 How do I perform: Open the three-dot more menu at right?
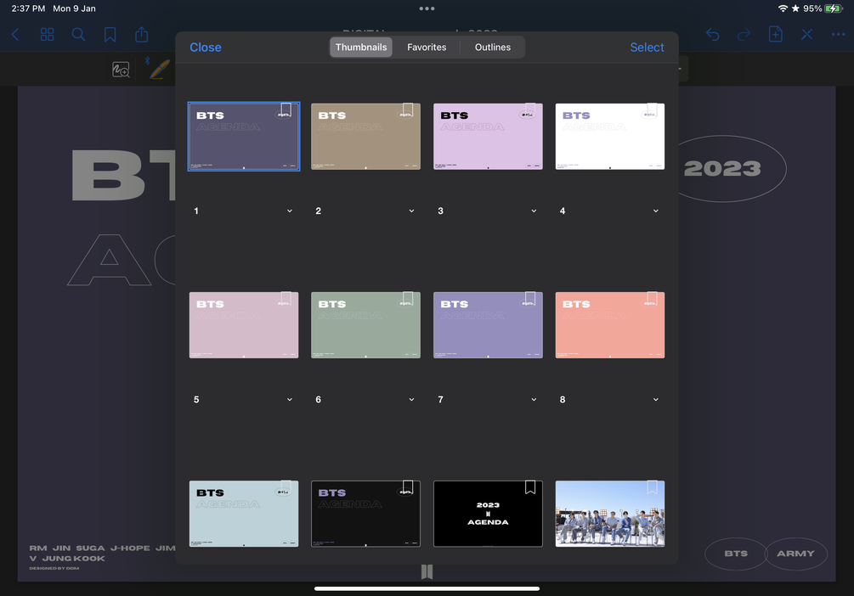pos(838,35)
